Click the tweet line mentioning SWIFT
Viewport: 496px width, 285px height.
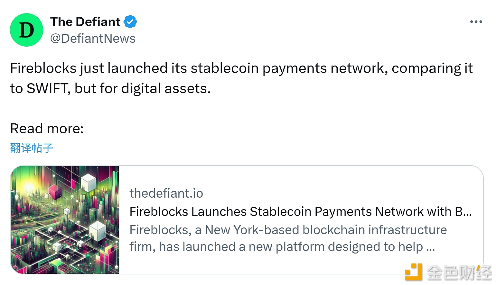[110, 88]
